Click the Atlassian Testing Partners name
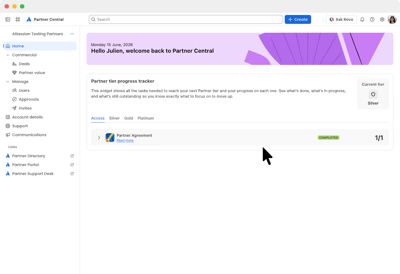The image size is (400, 274). pyautogui.click(x=37, y=34)
